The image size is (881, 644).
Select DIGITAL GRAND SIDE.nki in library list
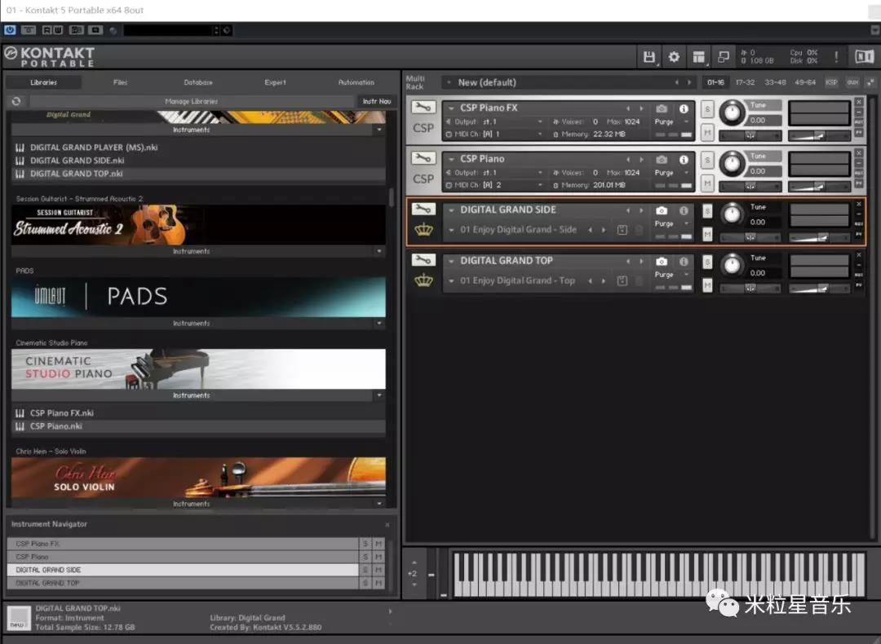[77, 161]
